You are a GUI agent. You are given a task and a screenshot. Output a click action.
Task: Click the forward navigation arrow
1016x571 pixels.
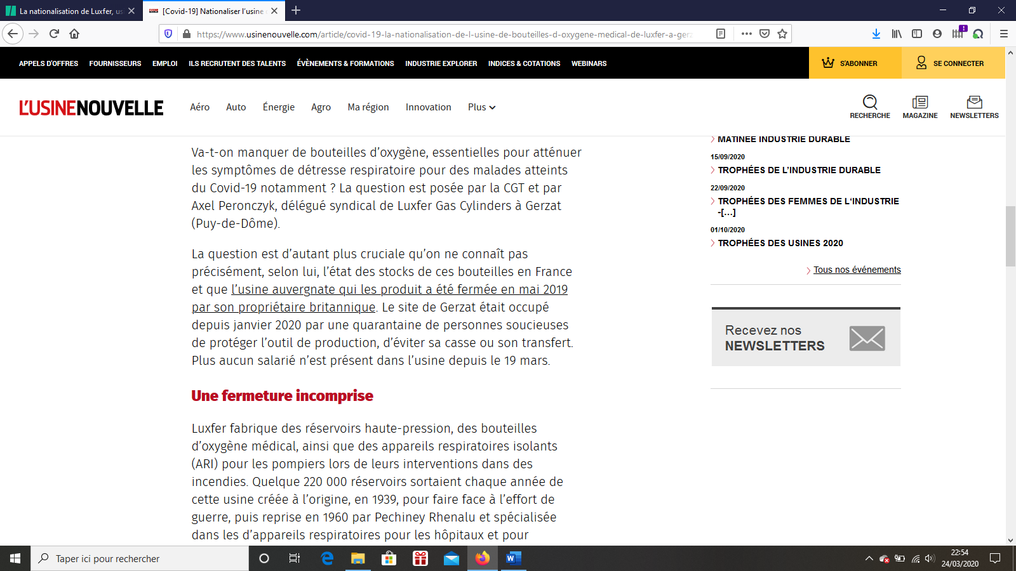[34, 34]
